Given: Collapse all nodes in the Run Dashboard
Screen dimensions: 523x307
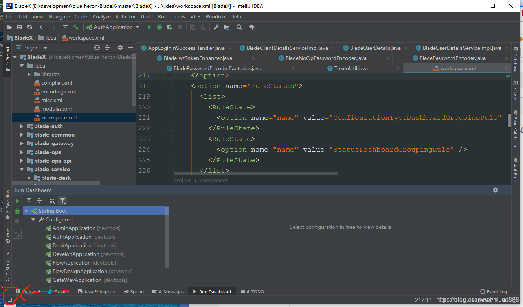Looking at the screenshot, I should (x=39, y=201).
